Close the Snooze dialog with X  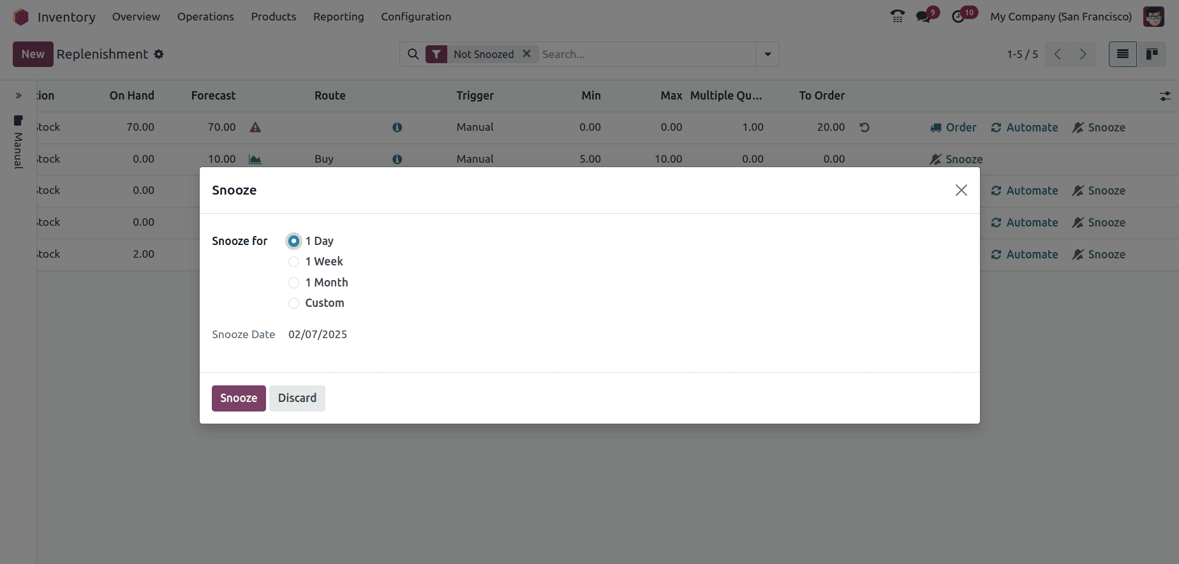[961, 190]
